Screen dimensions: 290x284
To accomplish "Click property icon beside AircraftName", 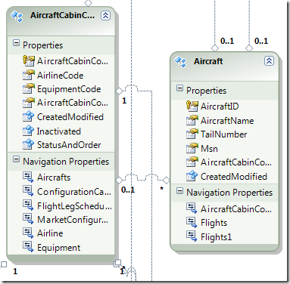I will (x=192, y=120).
